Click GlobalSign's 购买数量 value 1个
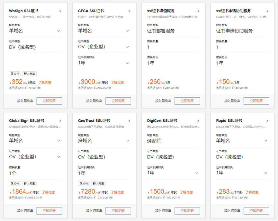The height and width of the screenshot is (221, 278). (x=13, y=173)
